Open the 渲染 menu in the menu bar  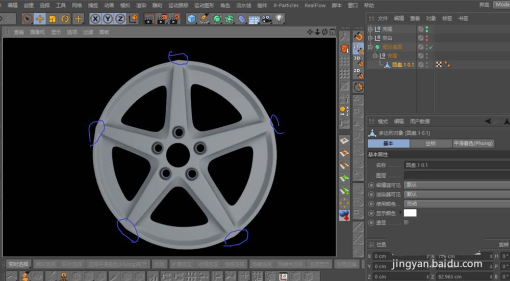tap(141, 5)
